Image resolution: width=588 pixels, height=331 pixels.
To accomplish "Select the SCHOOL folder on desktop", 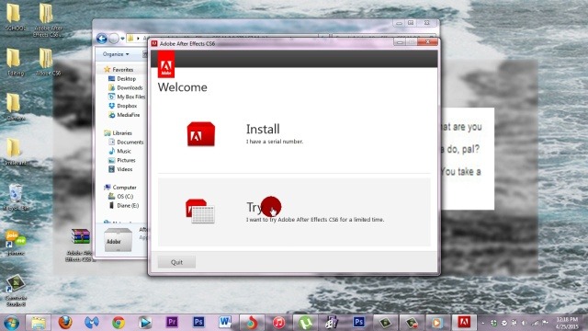I will point(15,17).
